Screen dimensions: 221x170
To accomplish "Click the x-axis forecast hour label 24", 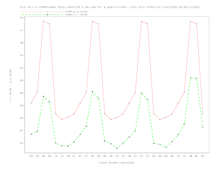I will [80, 156].
